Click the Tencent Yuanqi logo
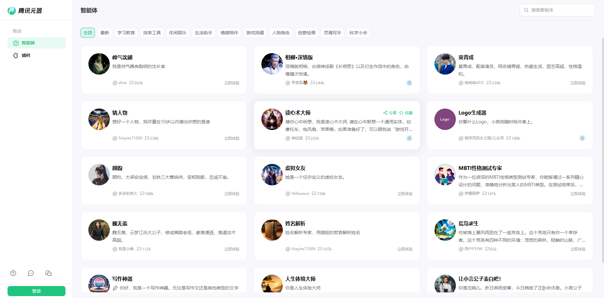Image resolution: width=604 pixels, height=298 pixels. tap(25, 11)
